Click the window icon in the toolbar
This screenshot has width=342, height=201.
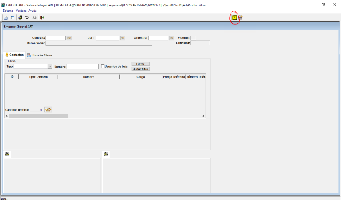pyautogui.click(x=13, y=17)
